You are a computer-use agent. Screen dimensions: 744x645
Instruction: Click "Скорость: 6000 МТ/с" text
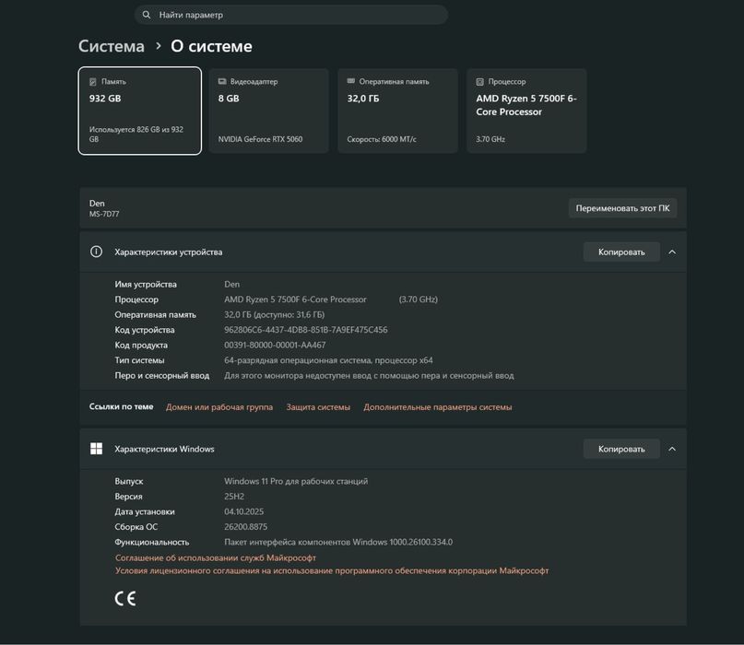(x=382, y=139)
